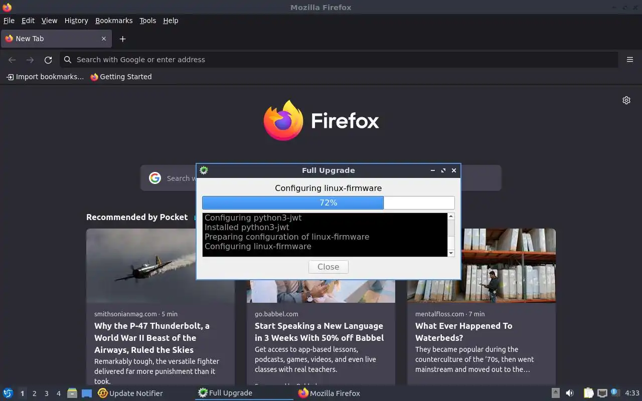This screenshot has width=642, height=401.
Task: Click the log scrollbar up arrow
Action: tap(451, 217)
